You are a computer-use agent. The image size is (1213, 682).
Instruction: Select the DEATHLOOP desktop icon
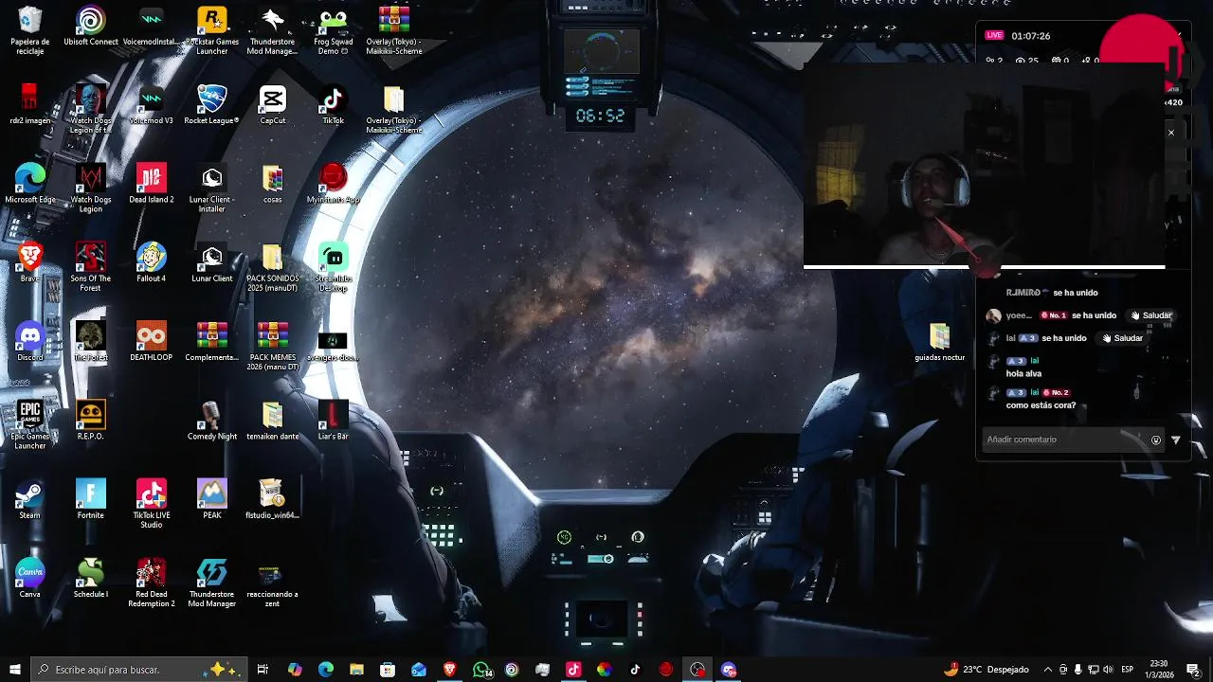pyautogui.click(x=152, y=341)
